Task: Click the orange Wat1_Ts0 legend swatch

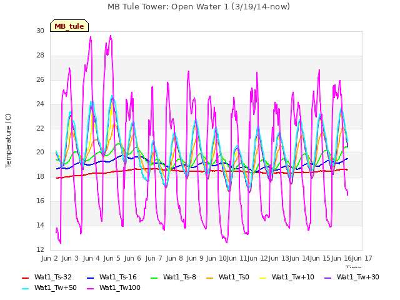Action: click(210, 277)
